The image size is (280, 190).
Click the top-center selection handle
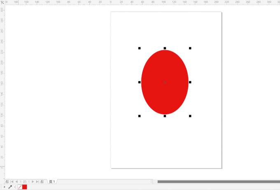click(x=165, y=48)
